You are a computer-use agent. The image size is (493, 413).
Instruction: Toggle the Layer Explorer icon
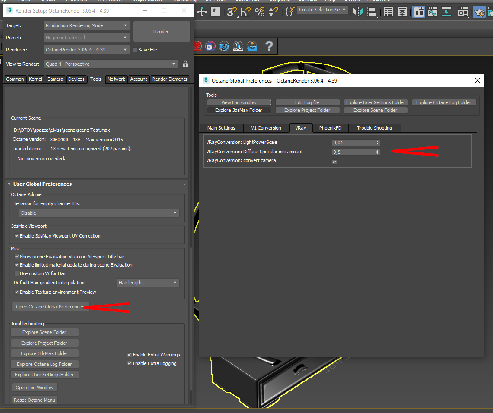coord(402,12)
